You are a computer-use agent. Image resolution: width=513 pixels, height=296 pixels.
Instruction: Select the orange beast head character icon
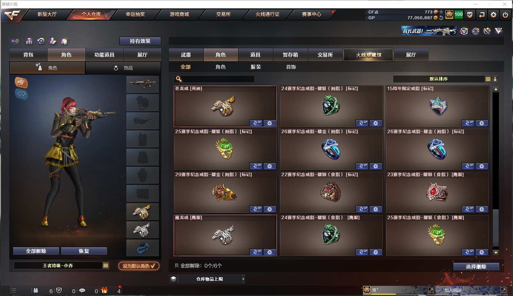coord(21,83)
